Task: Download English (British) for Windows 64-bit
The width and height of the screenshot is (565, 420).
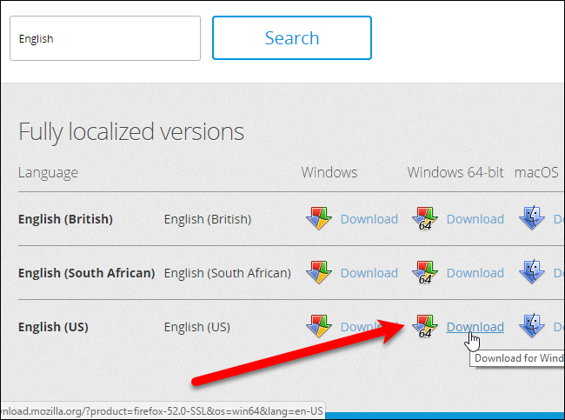Action: [x=475, y=219]
